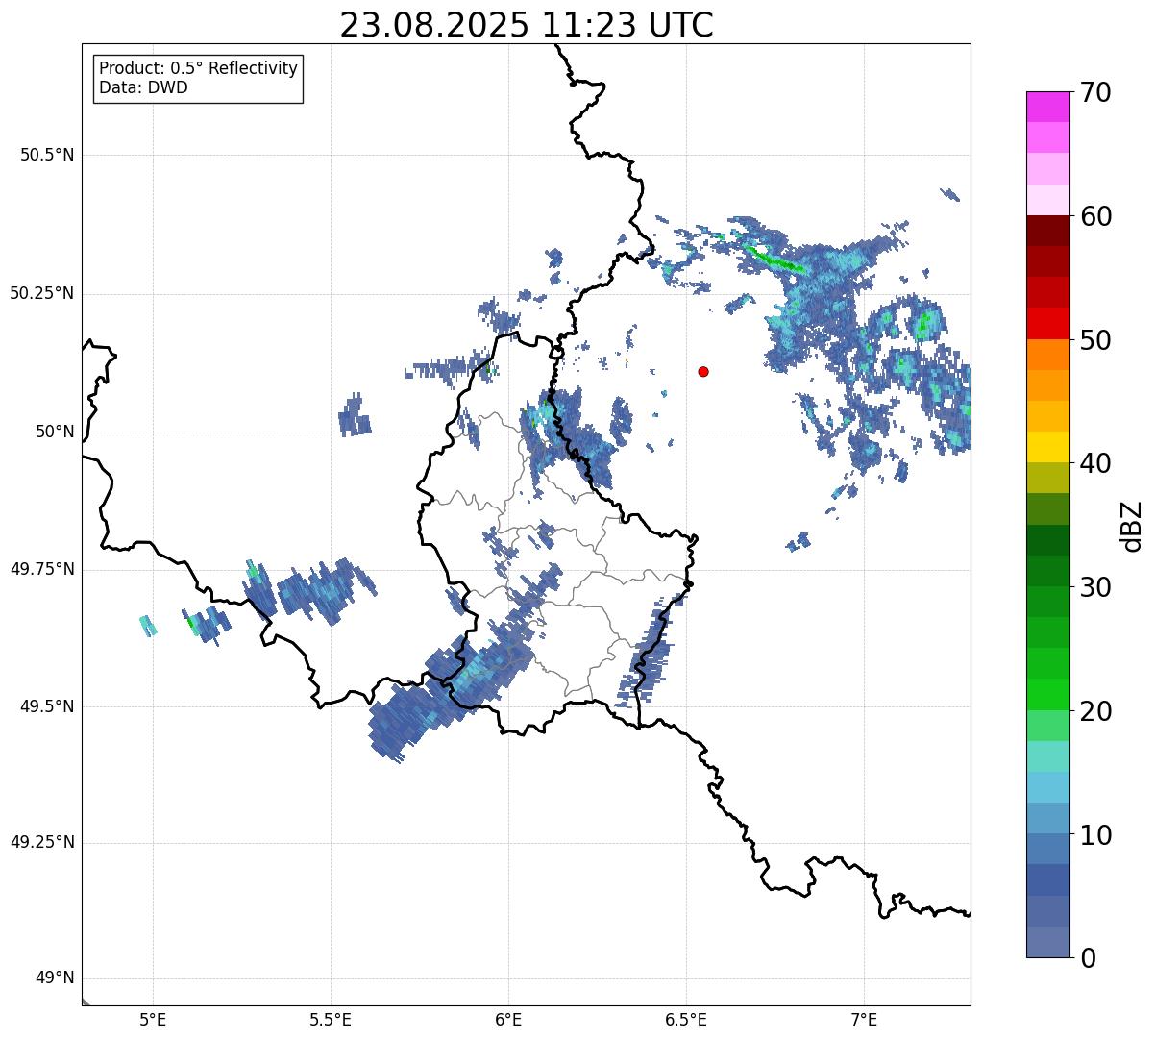Click the colorbar tick label '60'
The height and width of the screenshot is (1039, 1155).
(x=1096, y=216)
